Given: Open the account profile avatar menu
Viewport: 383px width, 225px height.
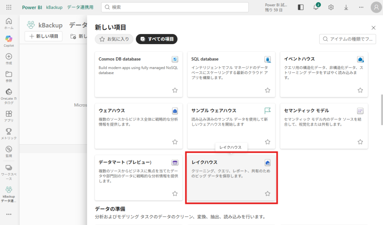Looking at the screenshot, I should pyautogui.click(x=376, y=7).
